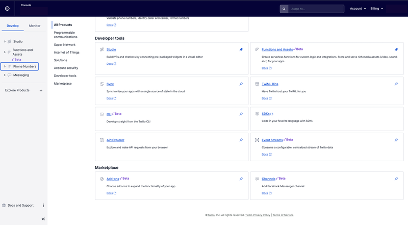Image resolution: width=408 pixels, height=225 pixels.
Task: Pin the Event Streams product
Action: coord(396,140)
